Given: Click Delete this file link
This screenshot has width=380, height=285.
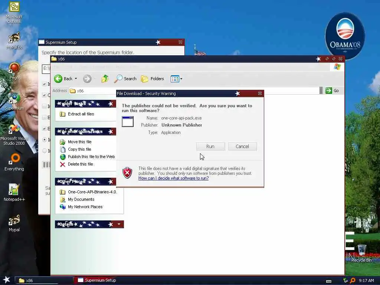Looking at the screenshot, I should coord(81,164).
